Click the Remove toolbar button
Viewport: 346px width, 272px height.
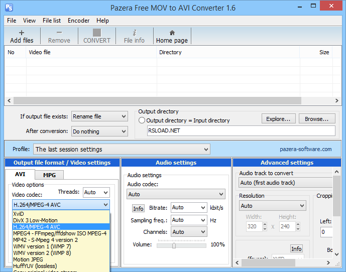tap(59, 36)
